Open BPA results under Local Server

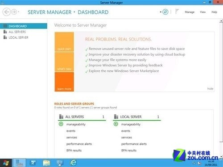pos(129,151)
